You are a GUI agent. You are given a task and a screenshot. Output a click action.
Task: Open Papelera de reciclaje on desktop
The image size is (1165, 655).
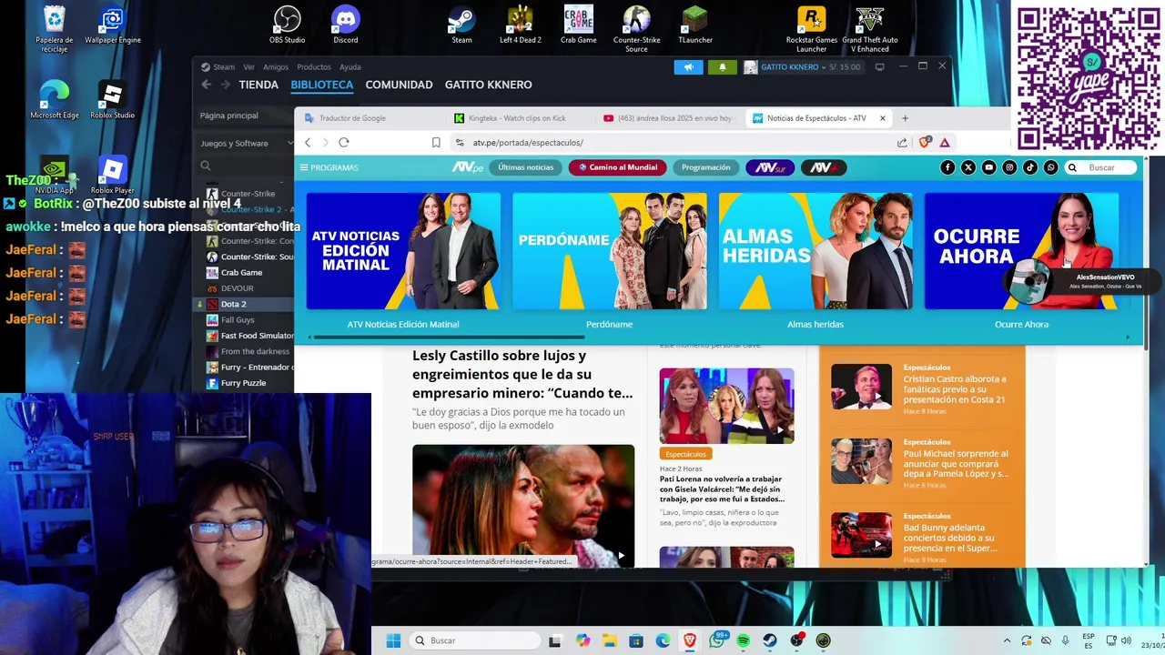click(x=55, y=28)
